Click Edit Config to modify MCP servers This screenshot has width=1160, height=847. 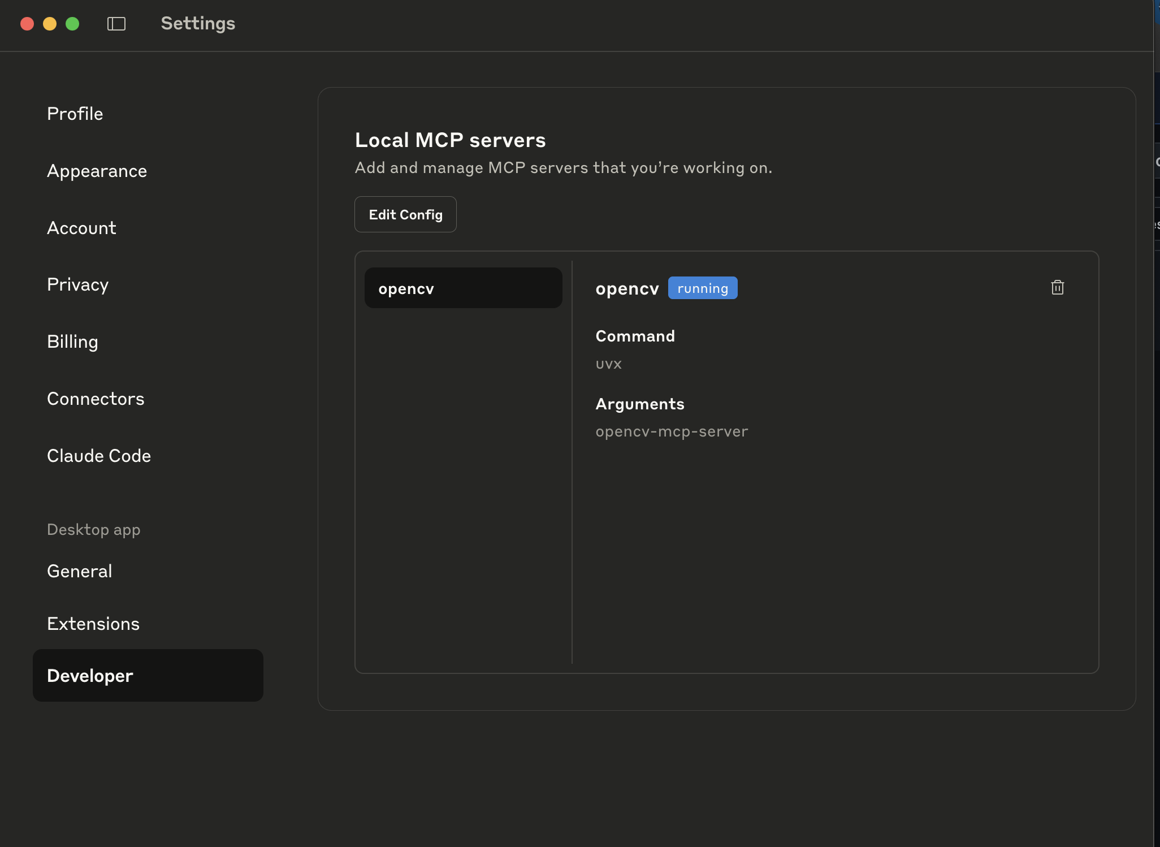coord(405,214)
